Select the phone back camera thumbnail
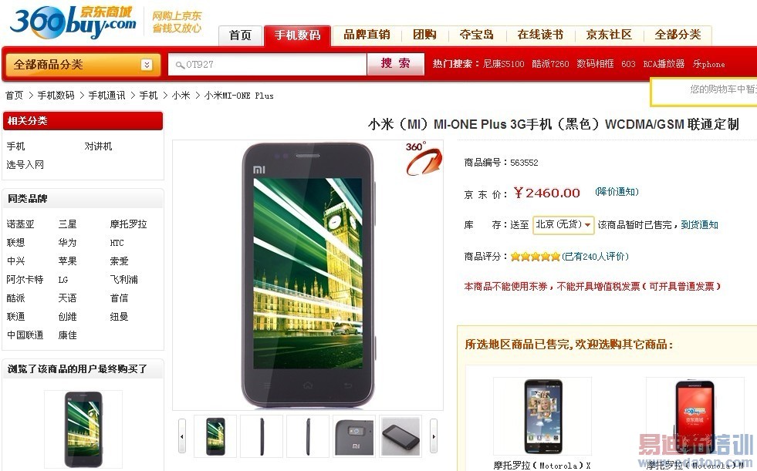 (x=354, y=436)
